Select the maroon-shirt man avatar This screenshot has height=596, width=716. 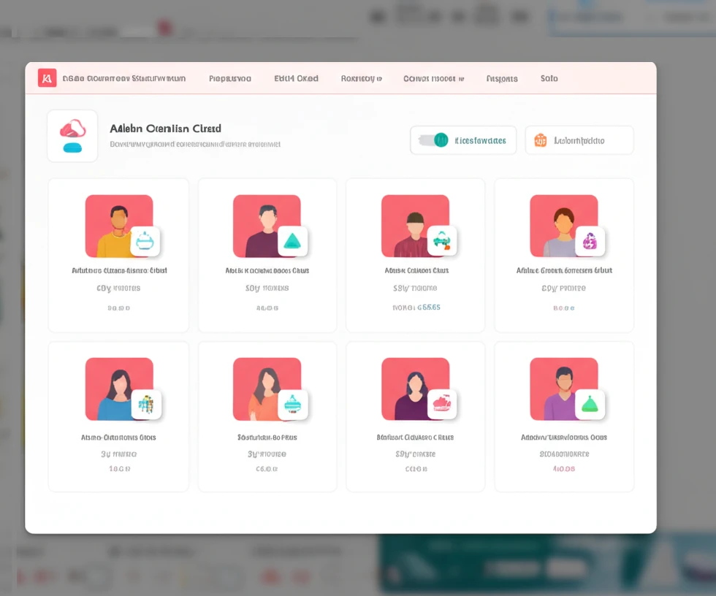(x=267, y=226)
